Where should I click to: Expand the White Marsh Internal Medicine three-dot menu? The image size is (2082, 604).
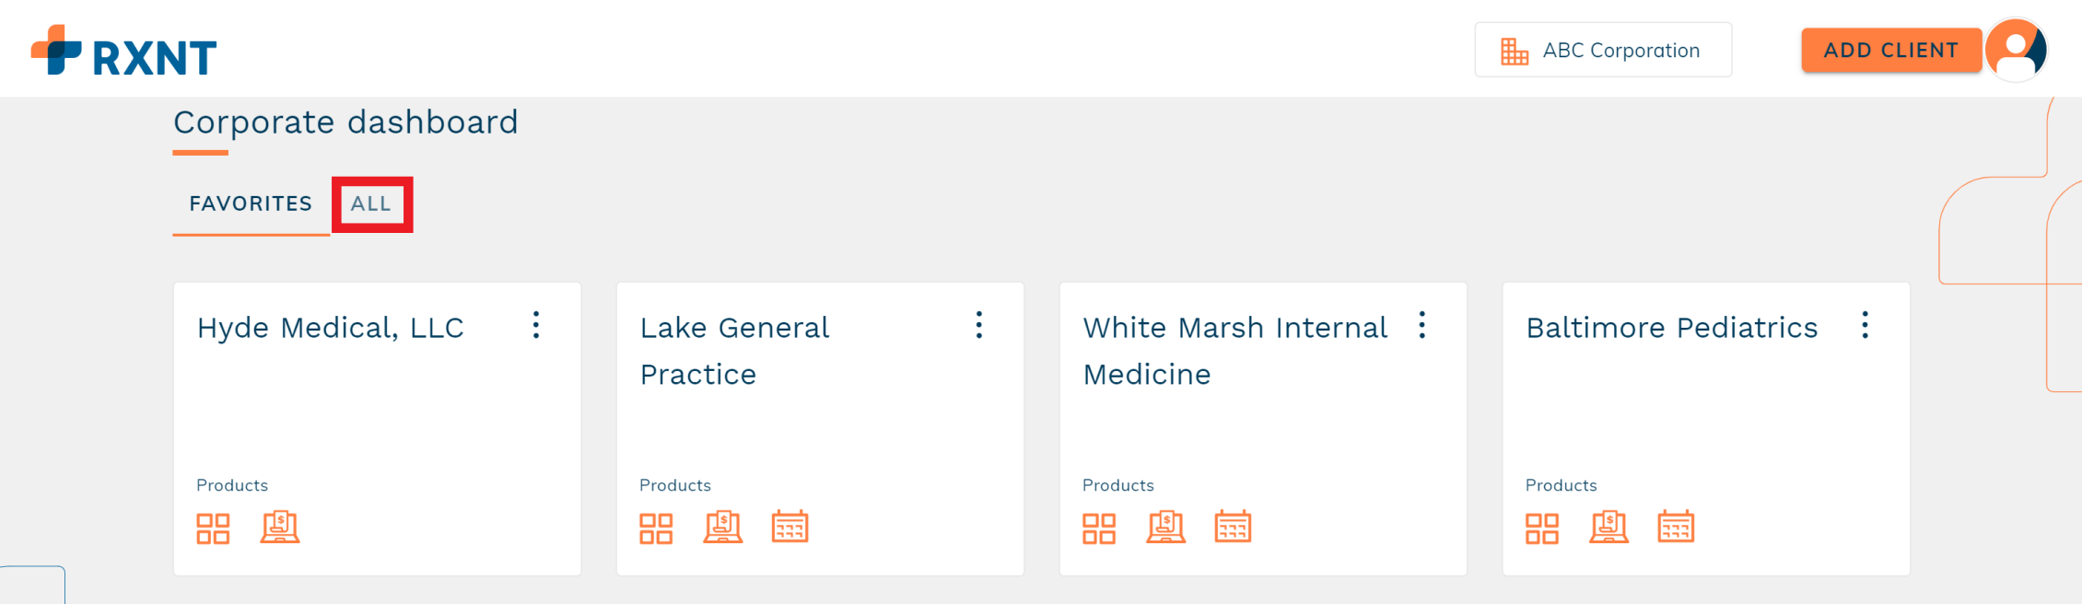pyautogui.click(x=1422, y=325)
